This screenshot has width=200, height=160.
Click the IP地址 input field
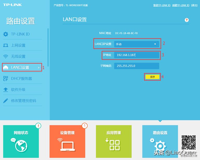click(x=137, y=55)
